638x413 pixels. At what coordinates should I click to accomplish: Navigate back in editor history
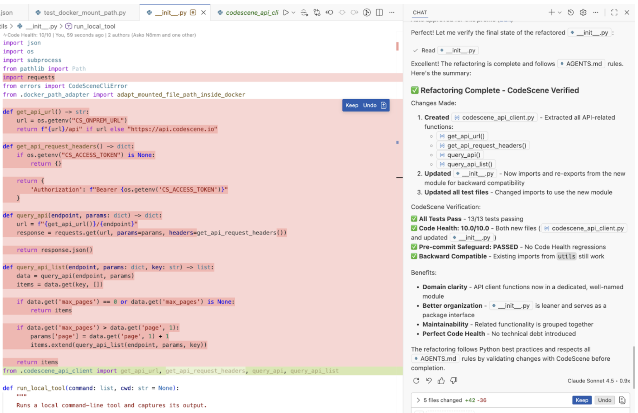click(x=329, y=12)
